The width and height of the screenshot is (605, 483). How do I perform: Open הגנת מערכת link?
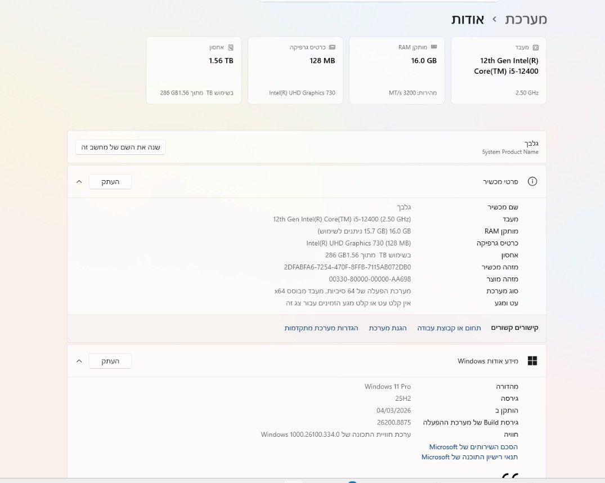click(x=388, y=328)
